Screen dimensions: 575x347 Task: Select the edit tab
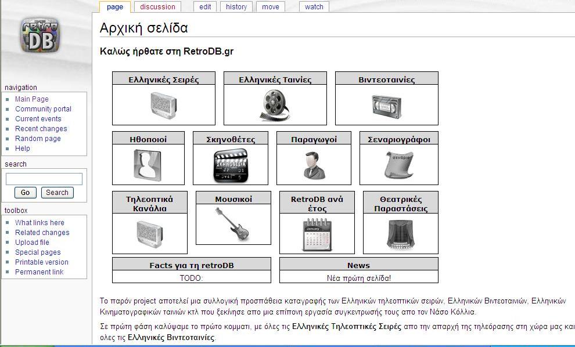pos(205,7)
